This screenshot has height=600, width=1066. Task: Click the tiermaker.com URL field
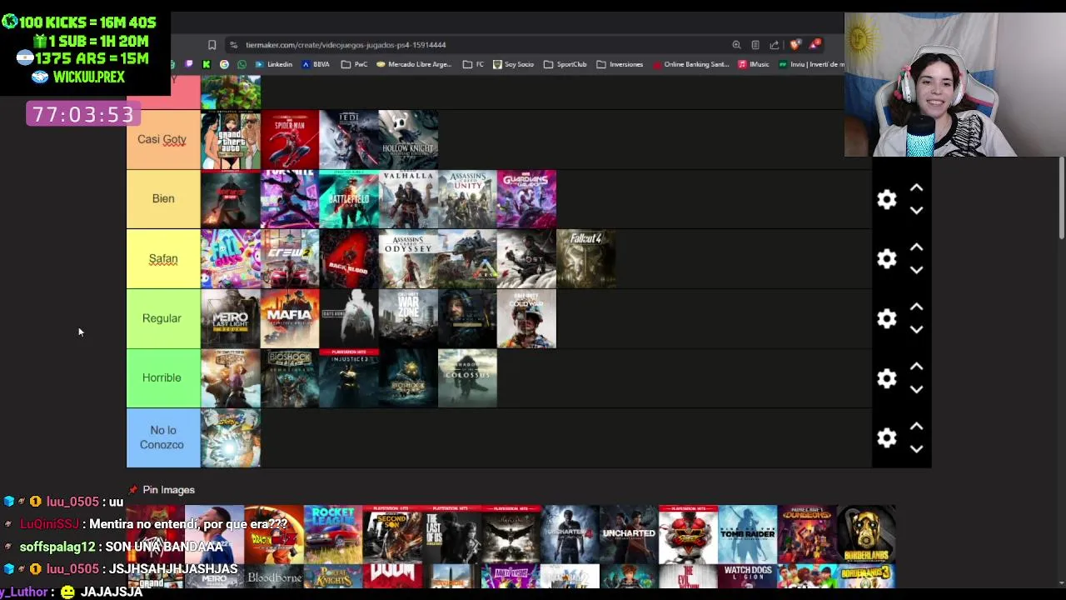point(346,45)
